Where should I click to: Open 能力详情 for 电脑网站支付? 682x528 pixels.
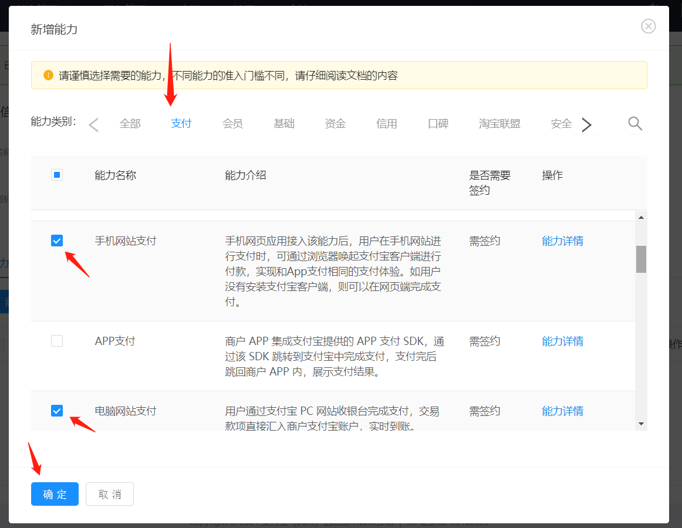click(x=562, y=411)
